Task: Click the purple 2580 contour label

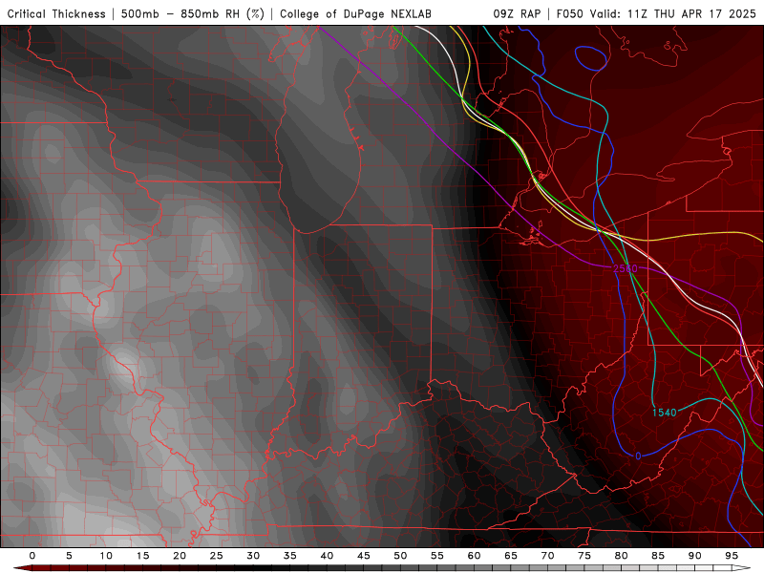Action: [x=626, y=268]
